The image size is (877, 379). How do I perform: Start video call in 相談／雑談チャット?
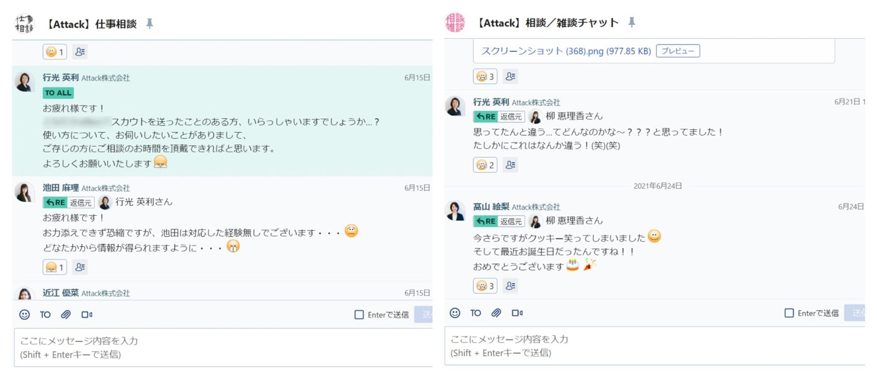pos(517,313)
